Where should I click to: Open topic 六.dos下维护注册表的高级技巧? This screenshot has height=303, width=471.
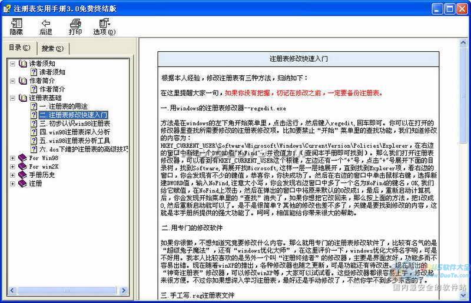84,149
